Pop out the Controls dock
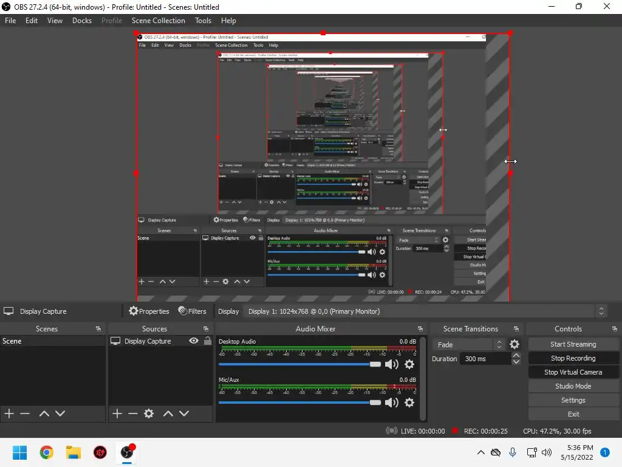 (615, 329)
